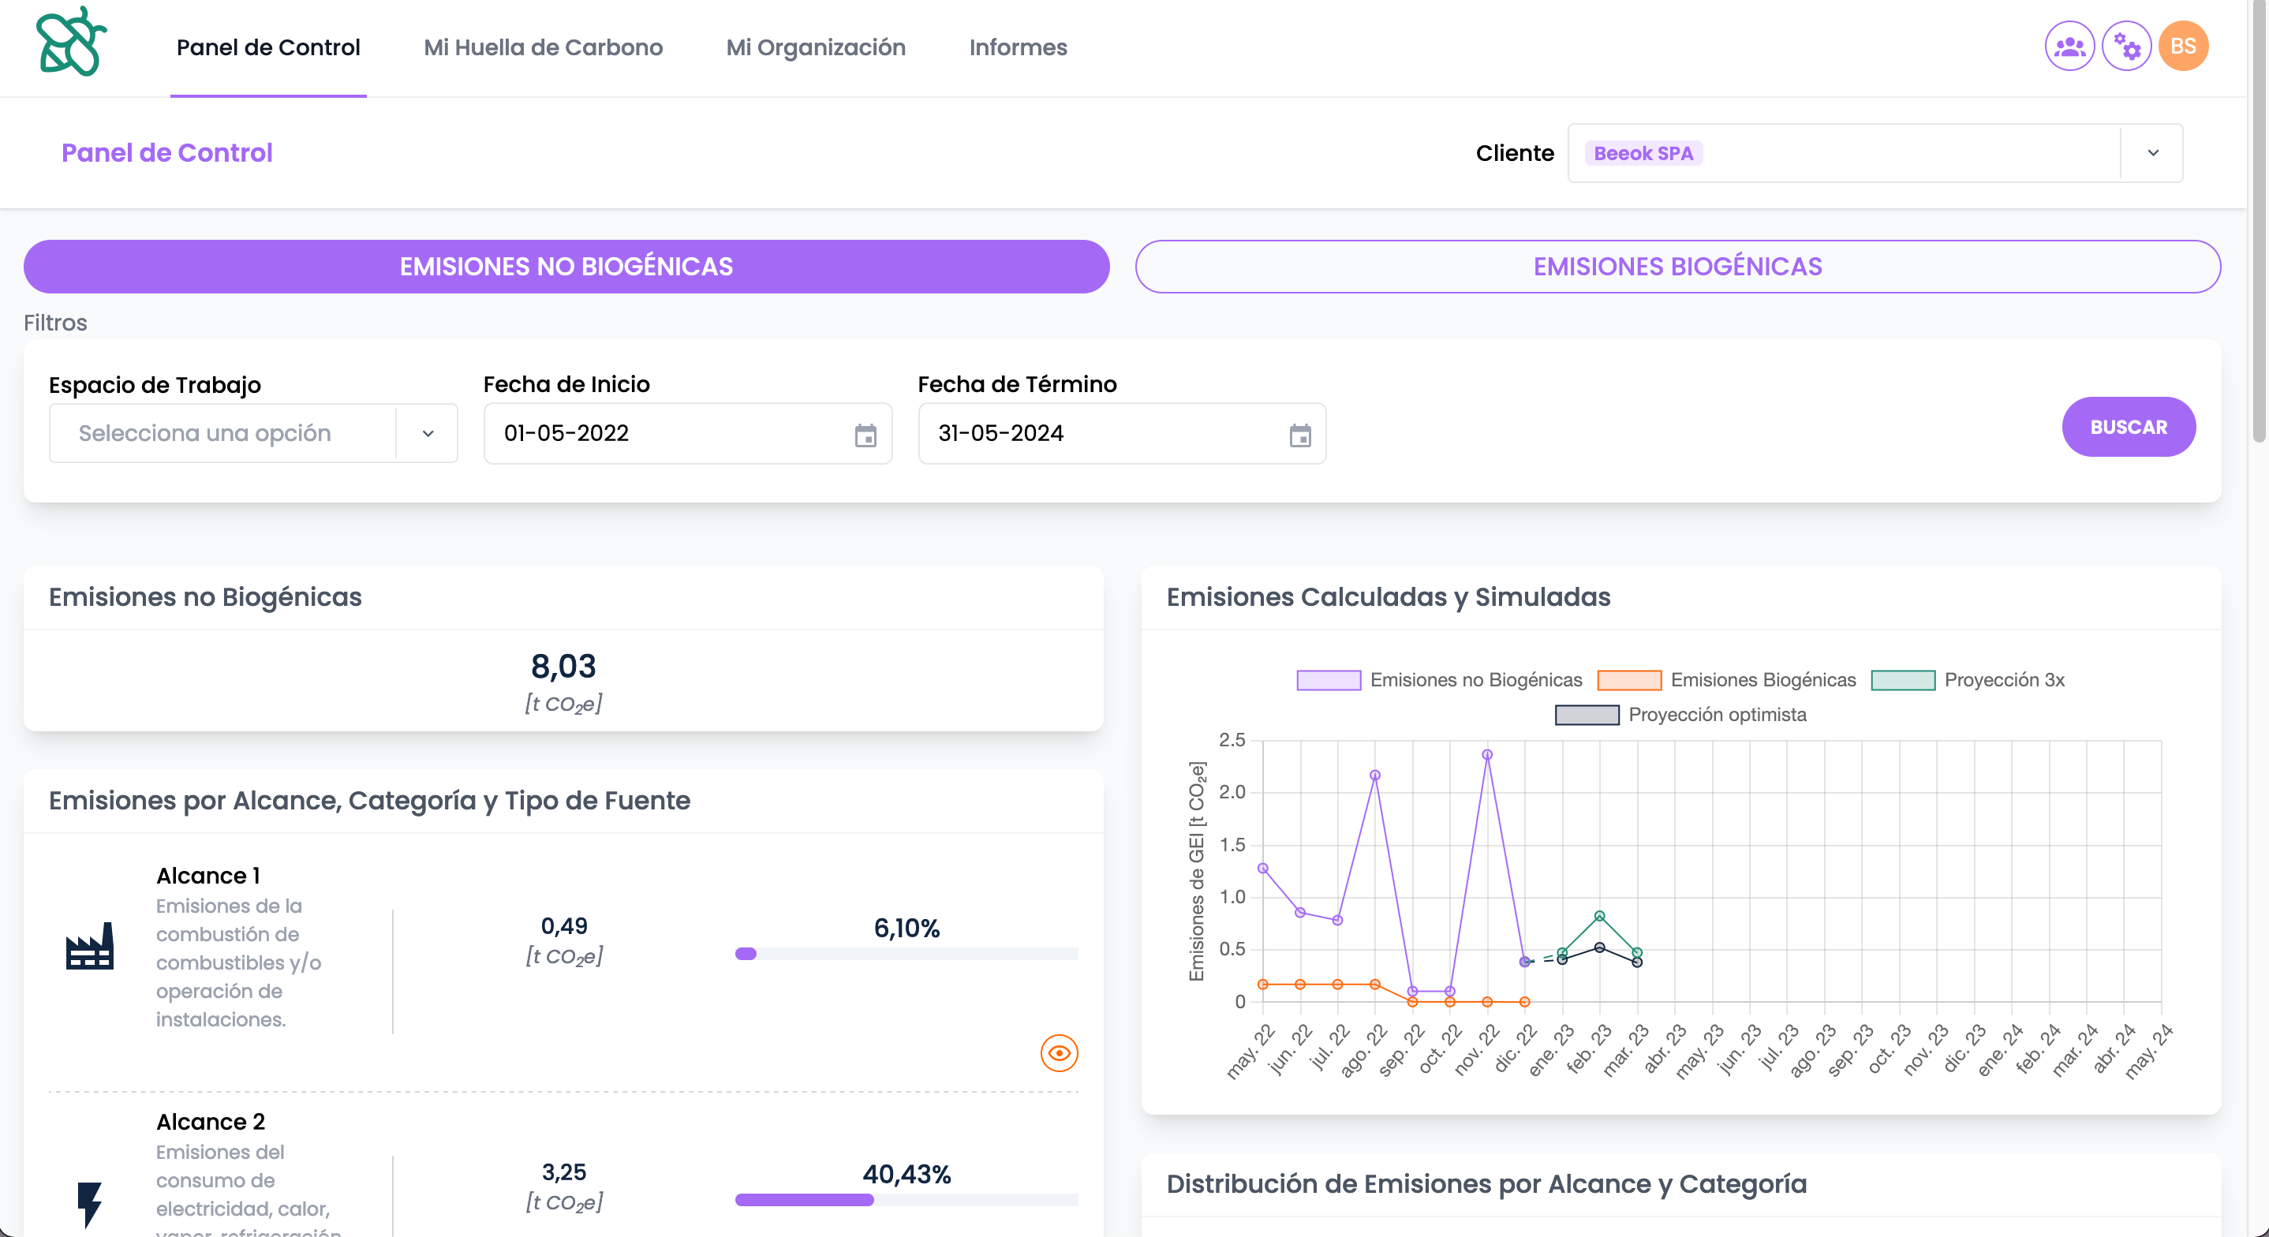2269x1237 pixels.
Task: Open Mi Huella de Carbono tab
Action: click(x=543, y=47)
